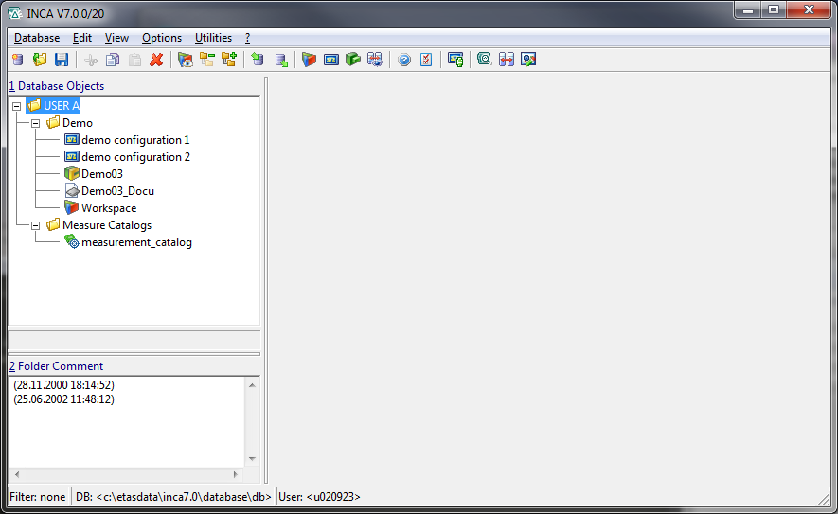
Task: Select the Measure Catalogs folder
Action: [x=98, y=225]
